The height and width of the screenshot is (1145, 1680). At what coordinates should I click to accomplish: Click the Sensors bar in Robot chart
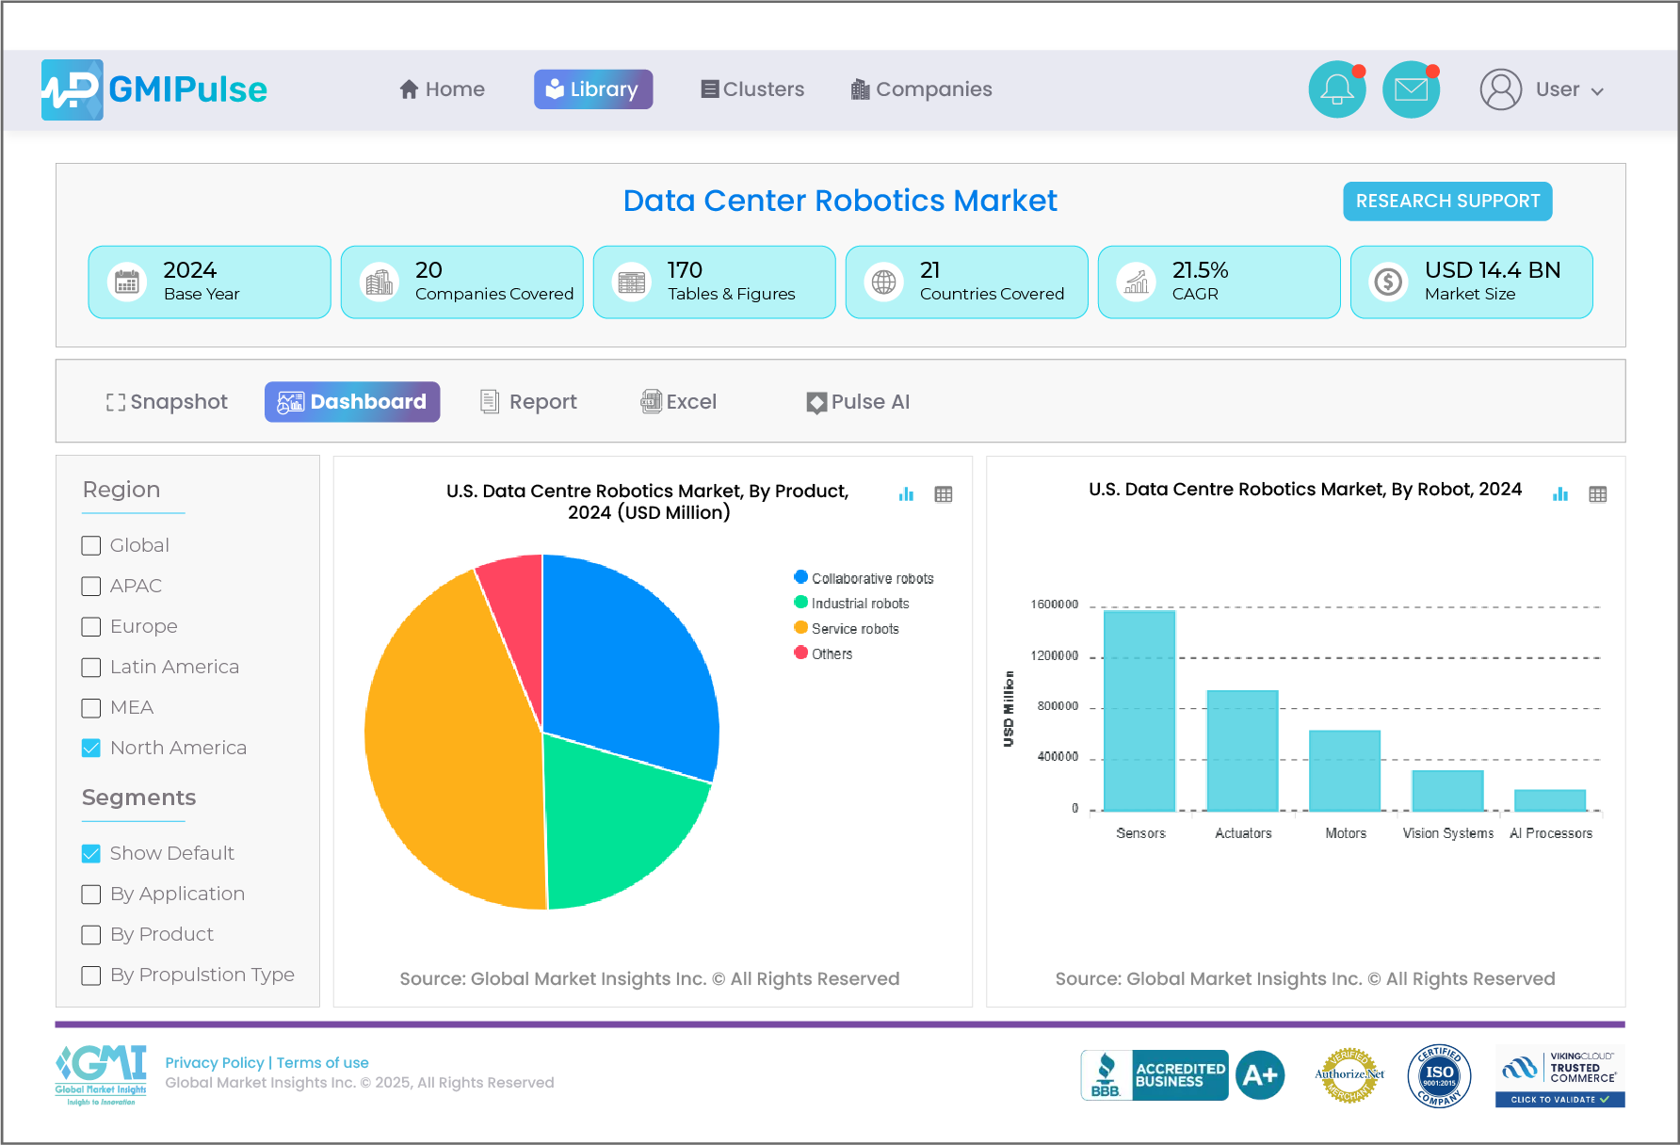click(x=1139, y=710)
